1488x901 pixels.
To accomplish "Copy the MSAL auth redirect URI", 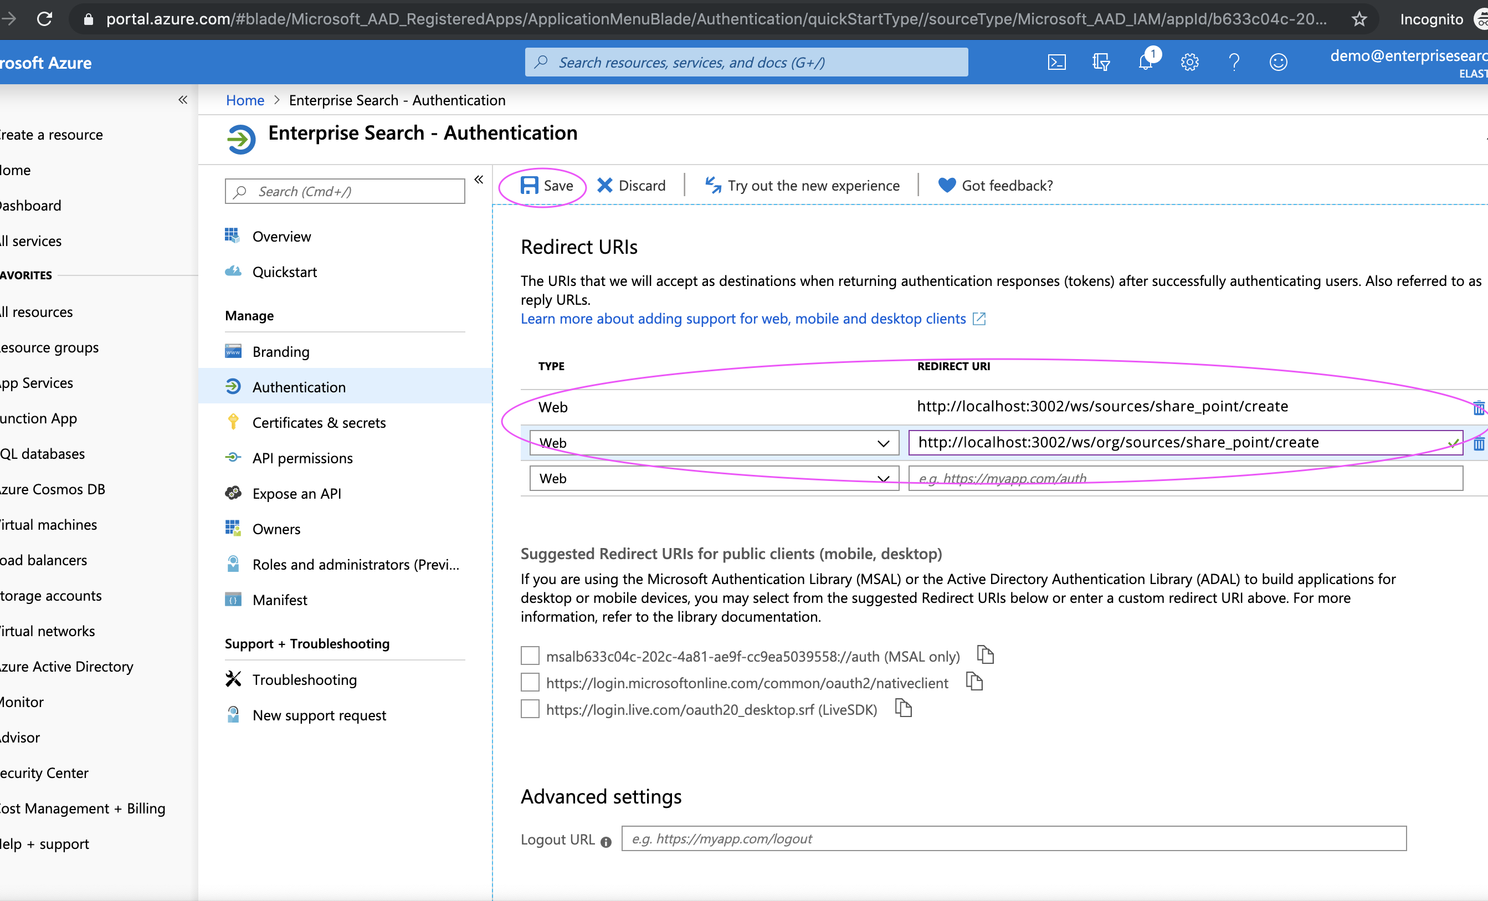I will [985, 655].
